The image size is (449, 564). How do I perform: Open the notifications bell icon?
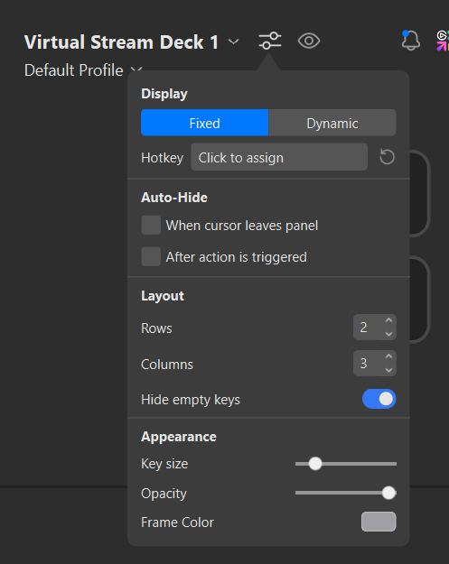click(410, 41)
